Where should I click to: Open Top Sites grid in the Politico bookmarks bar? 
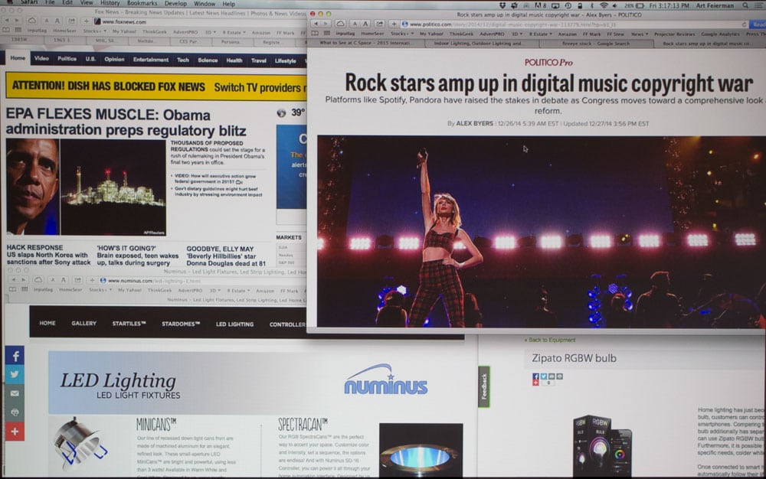pos(327,34)
